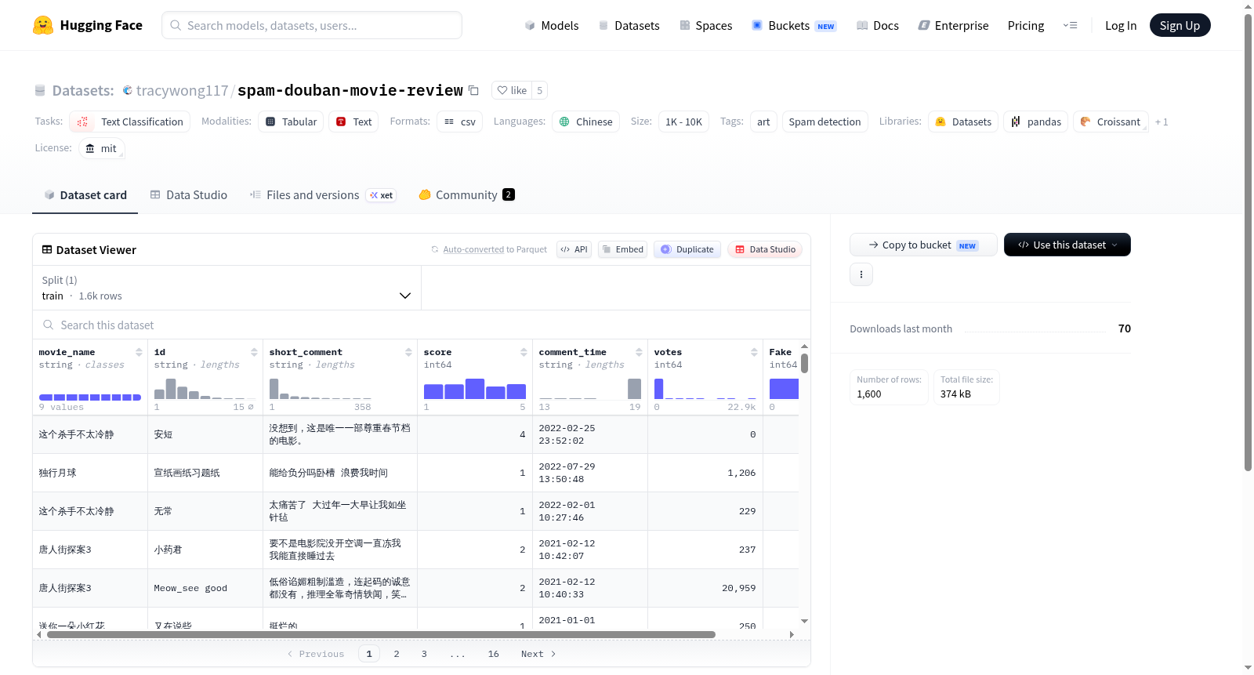Open Models in top navigation
Screen dimensions: 1254x675
(x=551, y=25)
